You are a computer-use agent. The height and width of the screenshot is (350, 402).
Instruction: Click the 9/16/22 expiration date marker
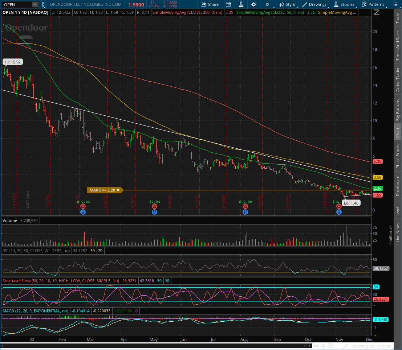pyautogui.click(x=288, y=202)
